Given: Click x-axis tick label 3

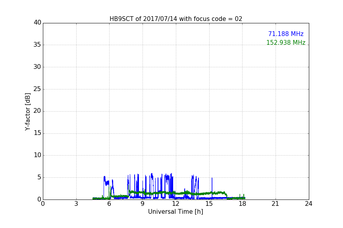Looking at the screenshot, I should tap(76, 204).
